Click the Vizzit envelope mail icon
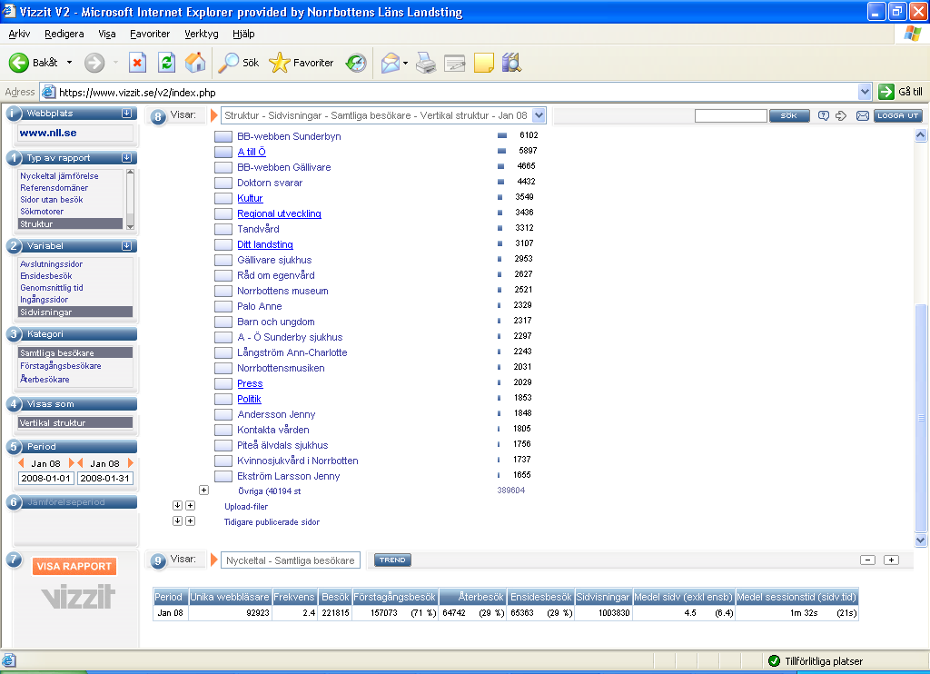 pos(863,115)
